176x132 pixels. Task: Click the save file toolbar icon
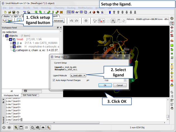(14, 12)
